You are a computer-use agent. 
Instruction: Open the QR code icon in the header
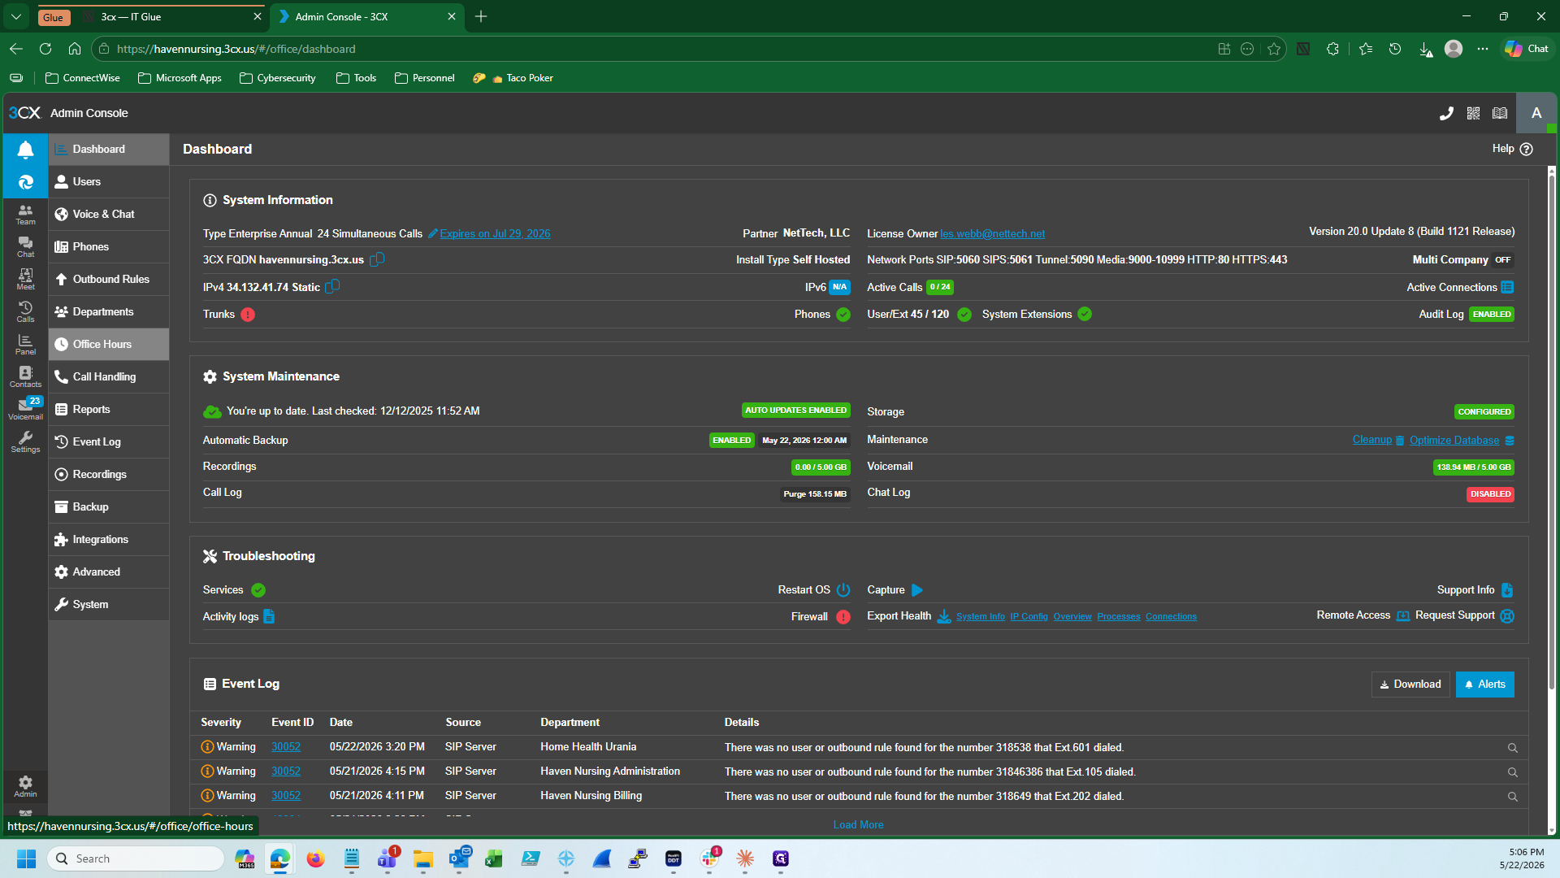(1473, 114)
